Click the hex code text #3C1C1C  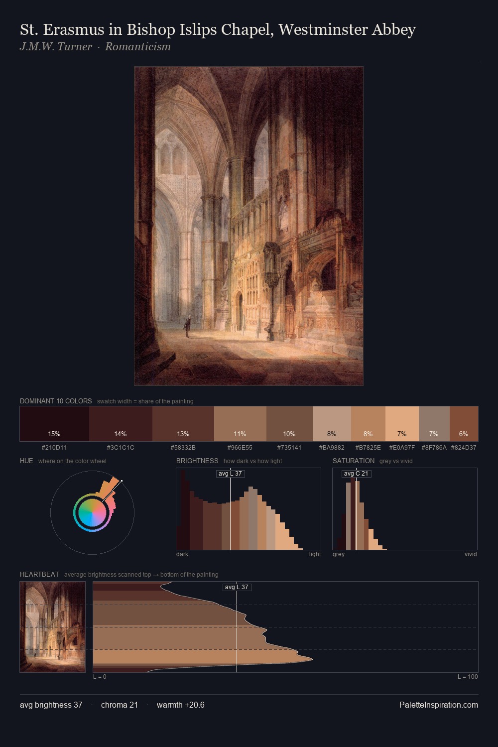click(x=121, y=448)
